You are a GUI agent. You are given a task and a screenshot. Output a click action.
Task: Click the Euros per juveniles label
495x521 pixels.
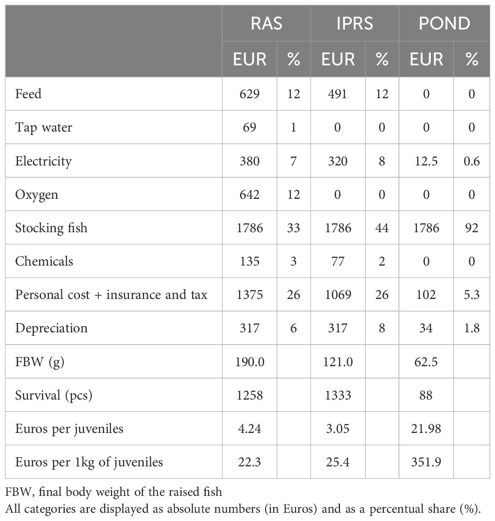(x=69, y=429)
